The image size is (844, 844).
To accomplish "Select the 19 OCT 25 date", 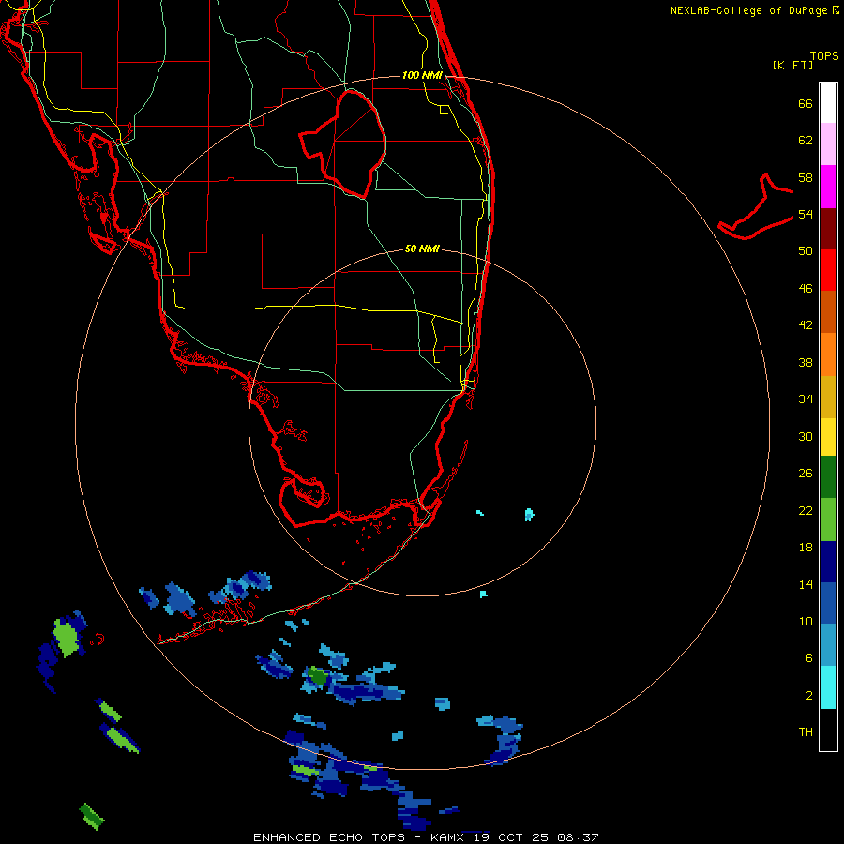I will click(511, 837).
